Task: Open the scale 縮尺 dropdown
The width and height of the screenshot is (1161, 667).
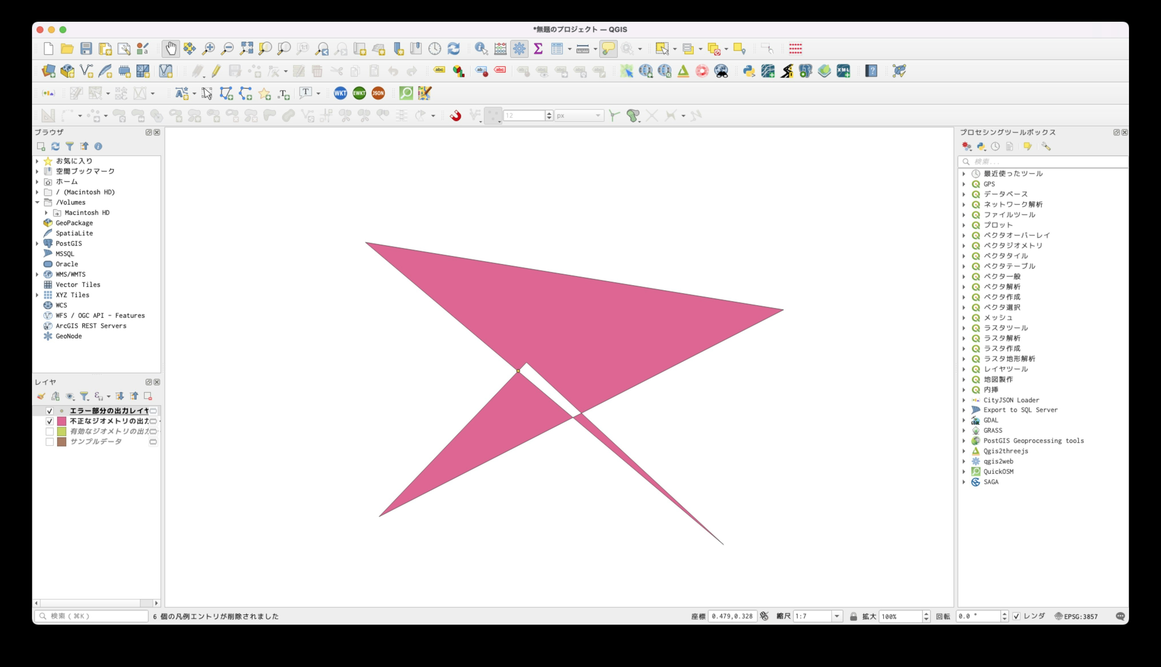Action: [x=837, y=616]
